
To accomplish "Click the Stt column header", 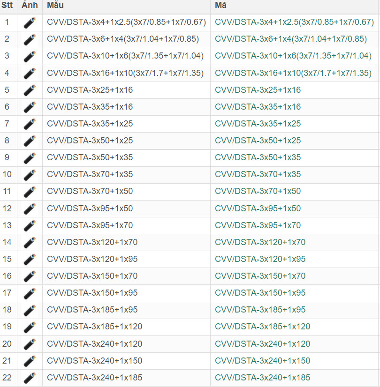I will click(x=7, y=6).
